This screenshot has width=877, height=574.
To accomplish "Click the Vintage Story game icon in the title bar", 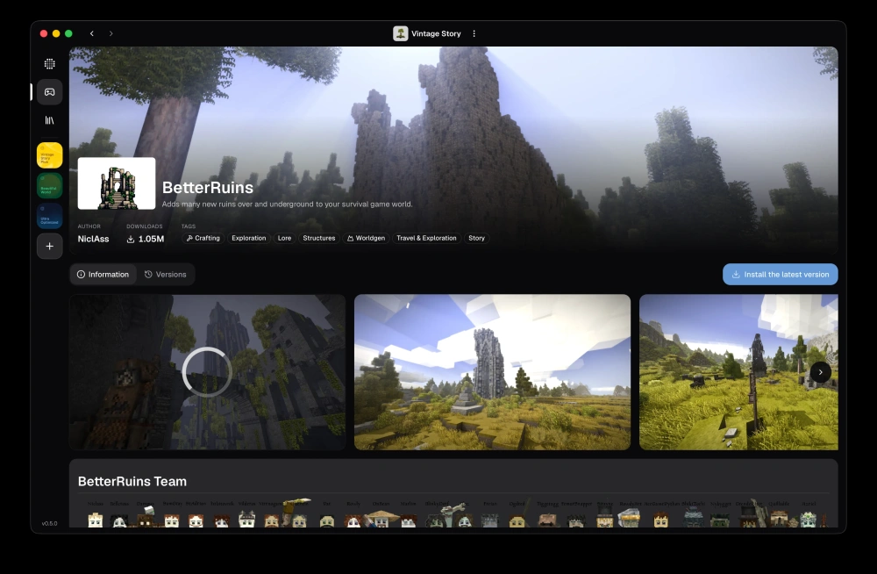I will (401, 33).
